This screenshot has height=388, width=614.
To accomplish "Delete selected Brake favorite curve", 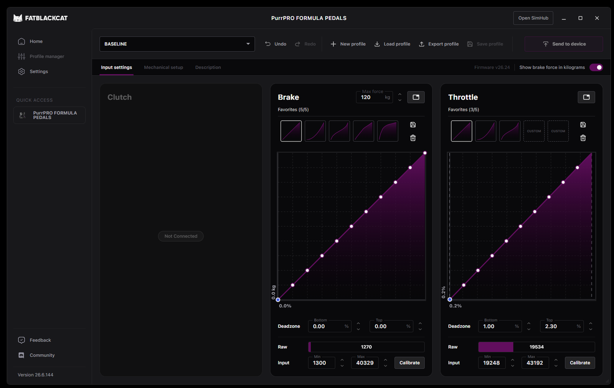I will coord(413,138).
